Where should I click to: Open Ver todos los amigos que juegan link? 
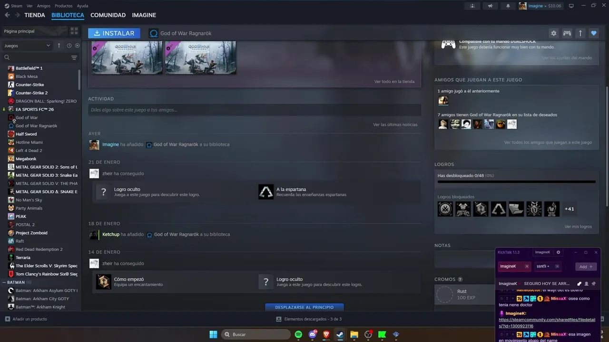coord(548,142)
